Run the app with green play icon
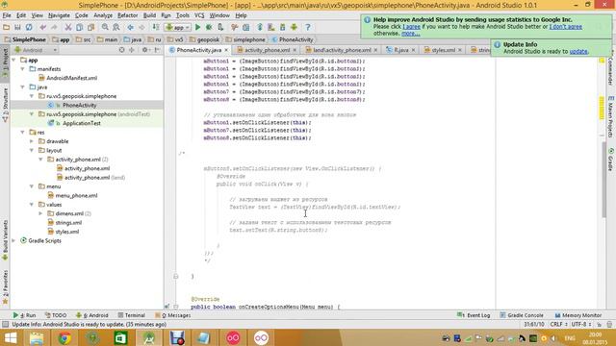Screen dimensions: 616x346 197,27
